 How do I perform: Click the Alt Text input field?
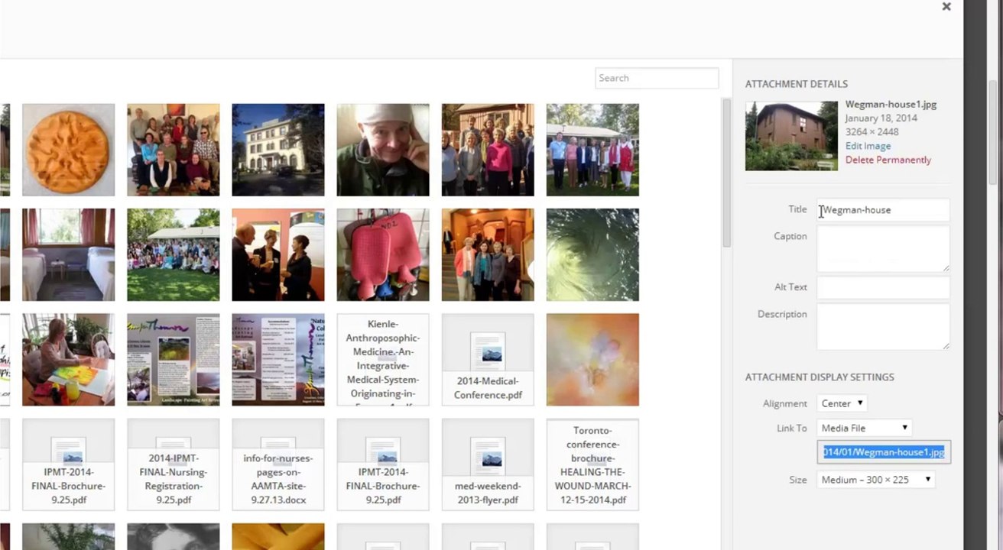point(883,287)
